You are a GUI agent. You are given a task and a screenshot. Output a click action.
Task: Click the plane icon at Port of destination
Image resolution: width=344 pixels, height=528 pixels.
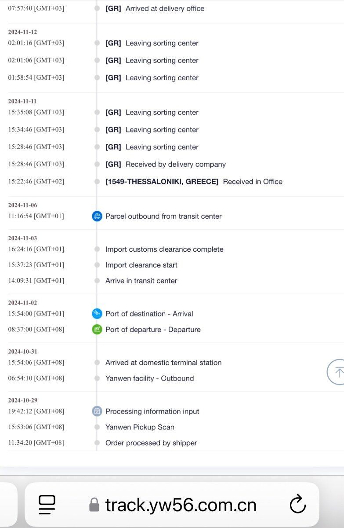click(97, 314)
